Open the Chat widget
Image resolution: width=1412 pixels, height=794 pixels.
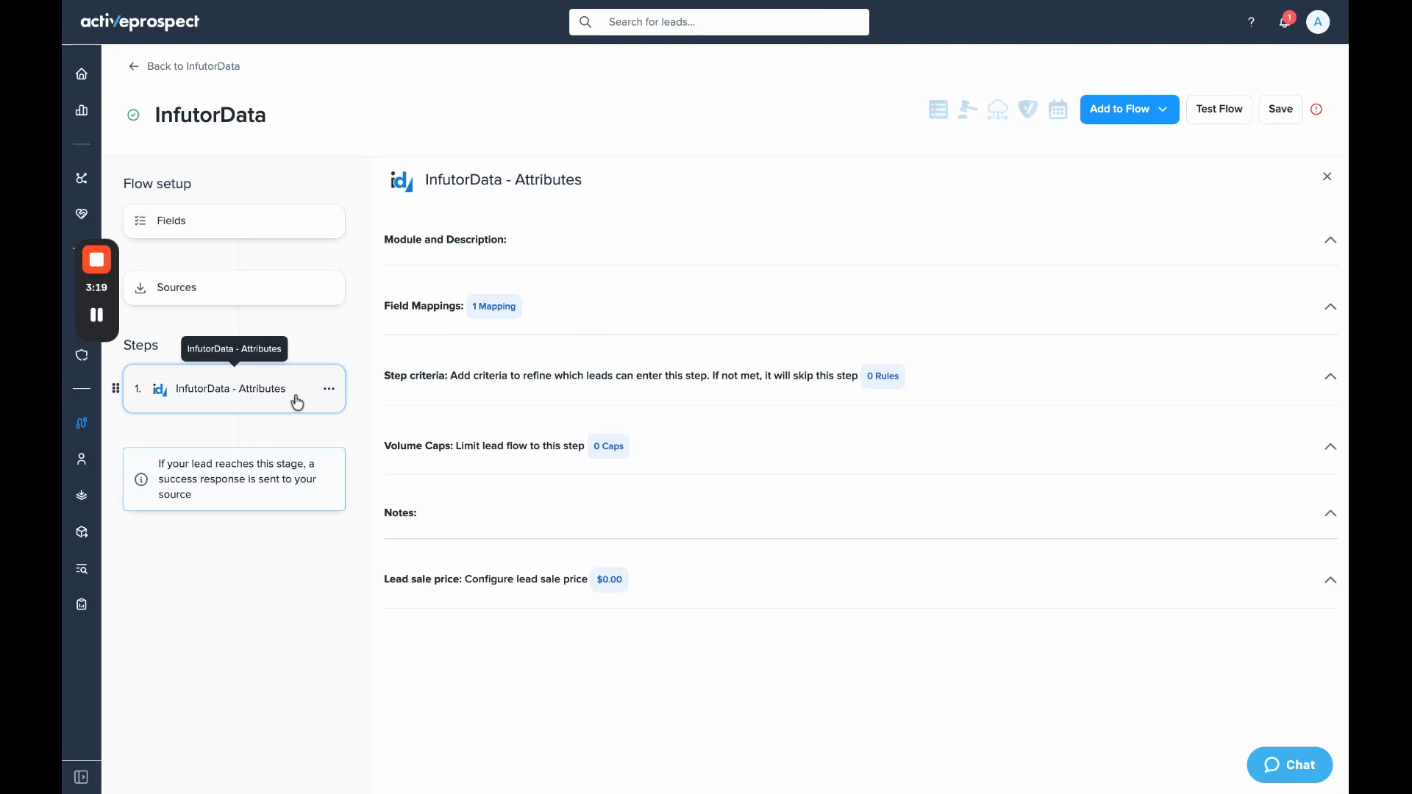(x=1290, y=765)
